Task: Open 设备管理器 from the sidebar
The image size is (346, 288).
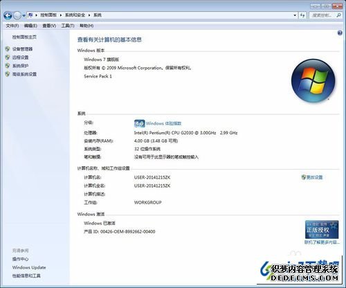Action: tap(22, 49)
